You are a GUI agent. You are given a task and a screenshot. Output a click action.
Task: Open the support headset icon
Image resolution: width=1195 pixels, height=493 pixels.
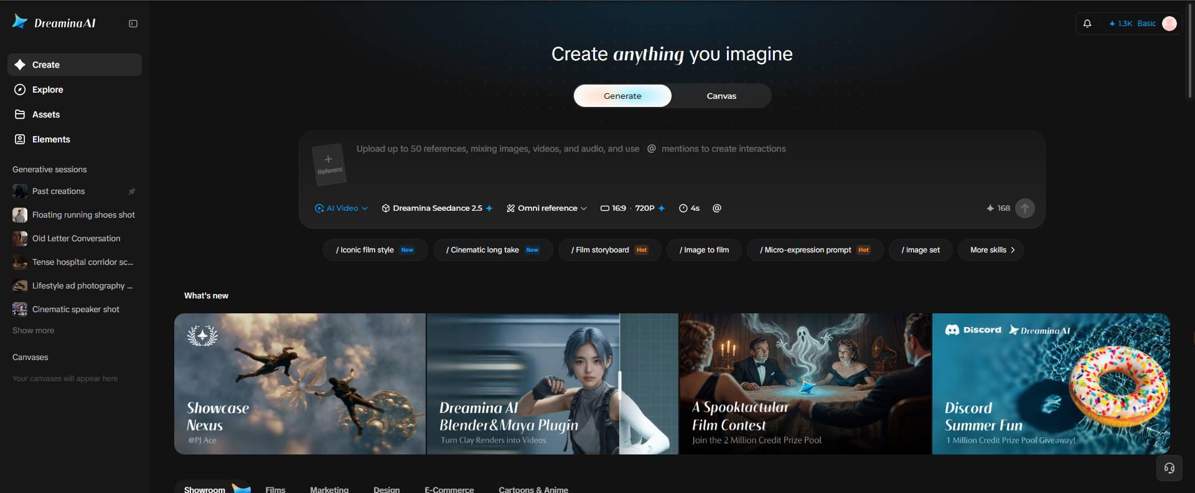click(x=1169, y=468)
